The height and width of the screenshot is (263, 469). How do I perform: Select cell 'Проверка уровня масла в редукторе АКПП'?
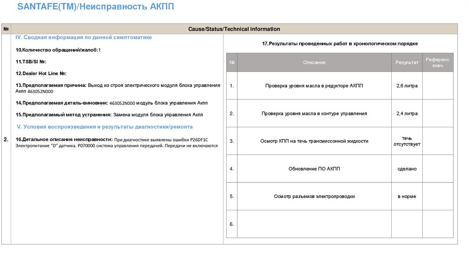(x=314, y=86)
